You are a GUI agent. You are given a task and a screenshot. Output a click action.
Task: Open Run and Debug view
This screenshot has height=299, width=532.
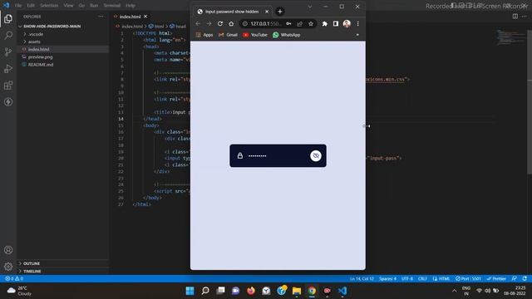[x=8, y=68]
